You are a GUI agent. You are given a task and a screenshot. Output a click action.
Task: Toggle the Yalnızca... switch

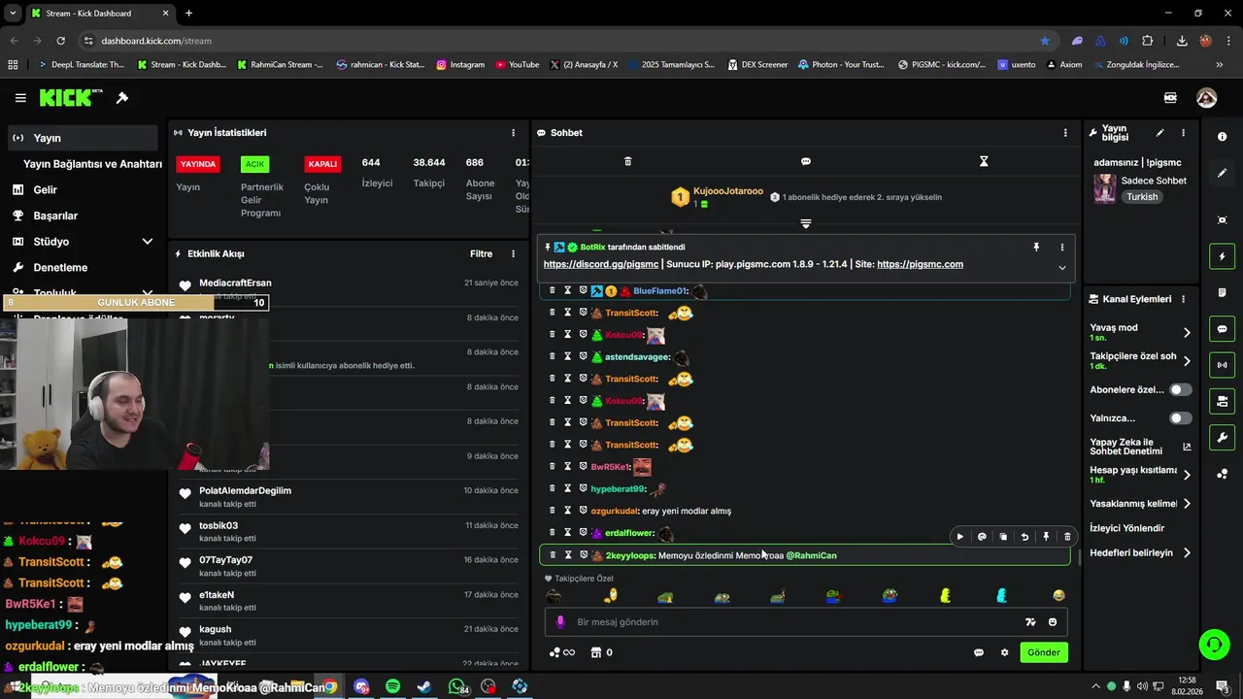pyautogui.click(x=1180, y=418)
